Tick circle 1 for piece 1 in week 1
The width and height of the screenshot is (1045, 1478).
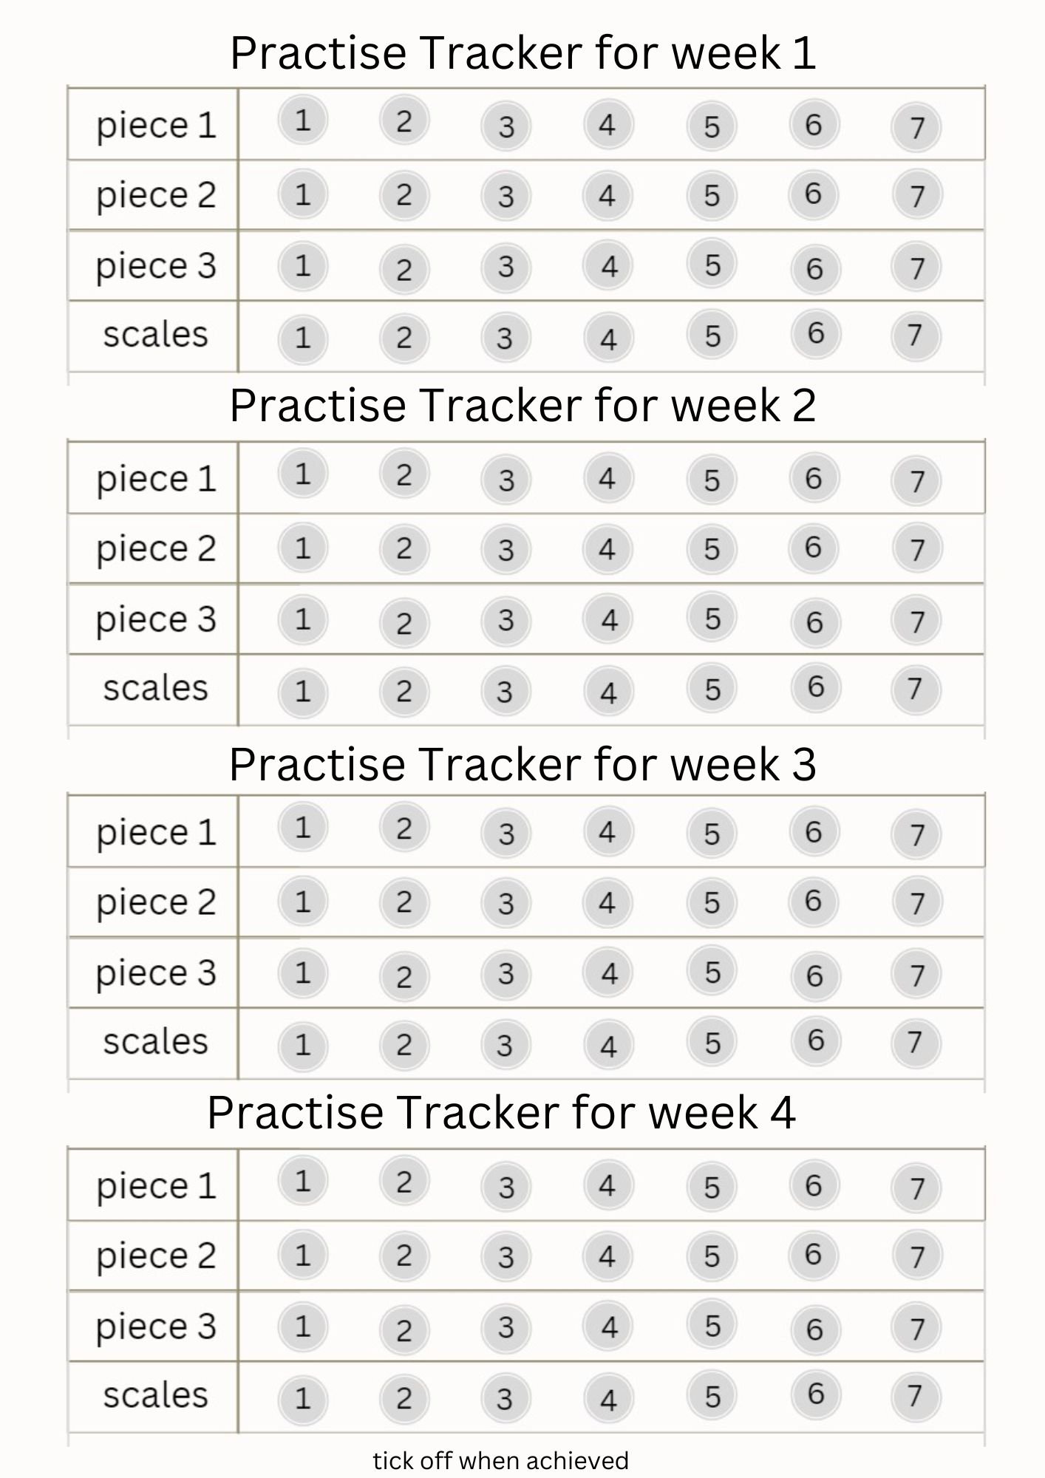(x=302, y=120)
